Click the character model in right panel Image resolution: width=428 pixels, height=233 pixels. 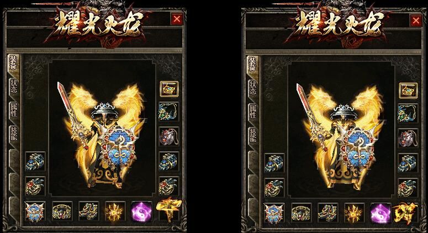click(x=341, y=136)
